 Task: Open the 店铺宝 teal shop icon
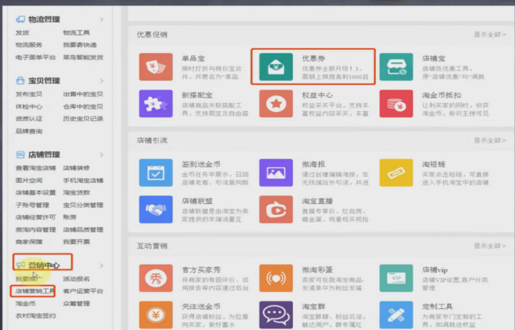tap(395, 67)
